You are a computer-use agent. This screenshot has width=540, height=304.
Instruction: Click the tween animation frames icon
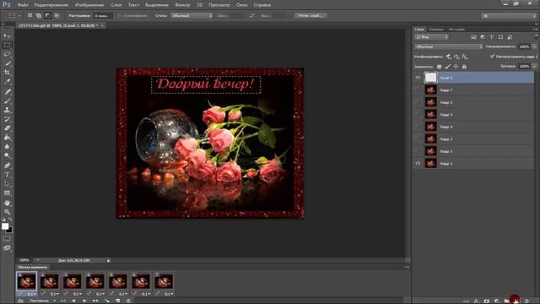pos(107,301)
